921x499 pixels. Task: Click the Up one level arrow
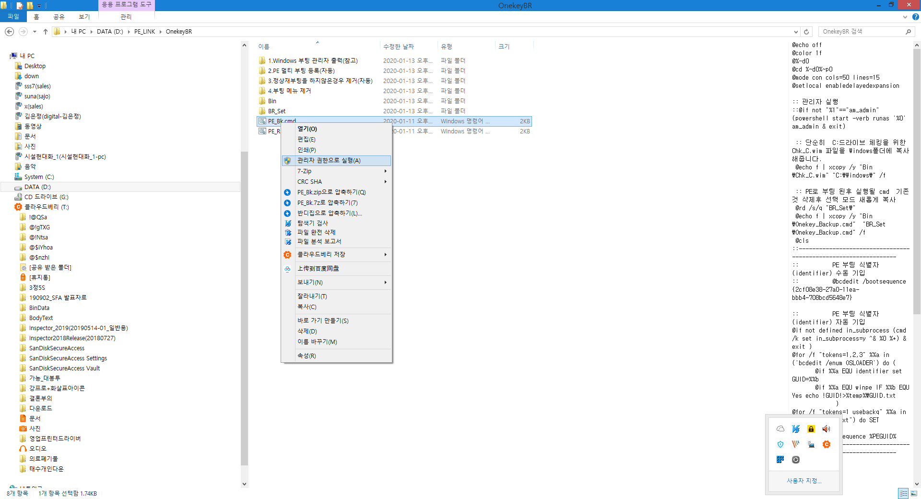pyautogui.click(x=46, y=32)
